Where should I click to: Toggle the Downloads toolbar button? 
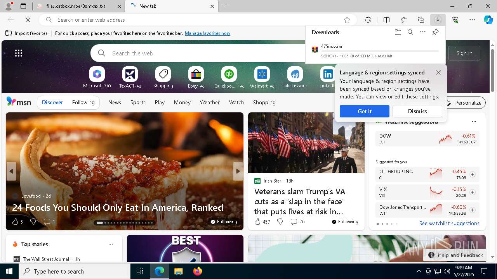(x=438, y=20)
